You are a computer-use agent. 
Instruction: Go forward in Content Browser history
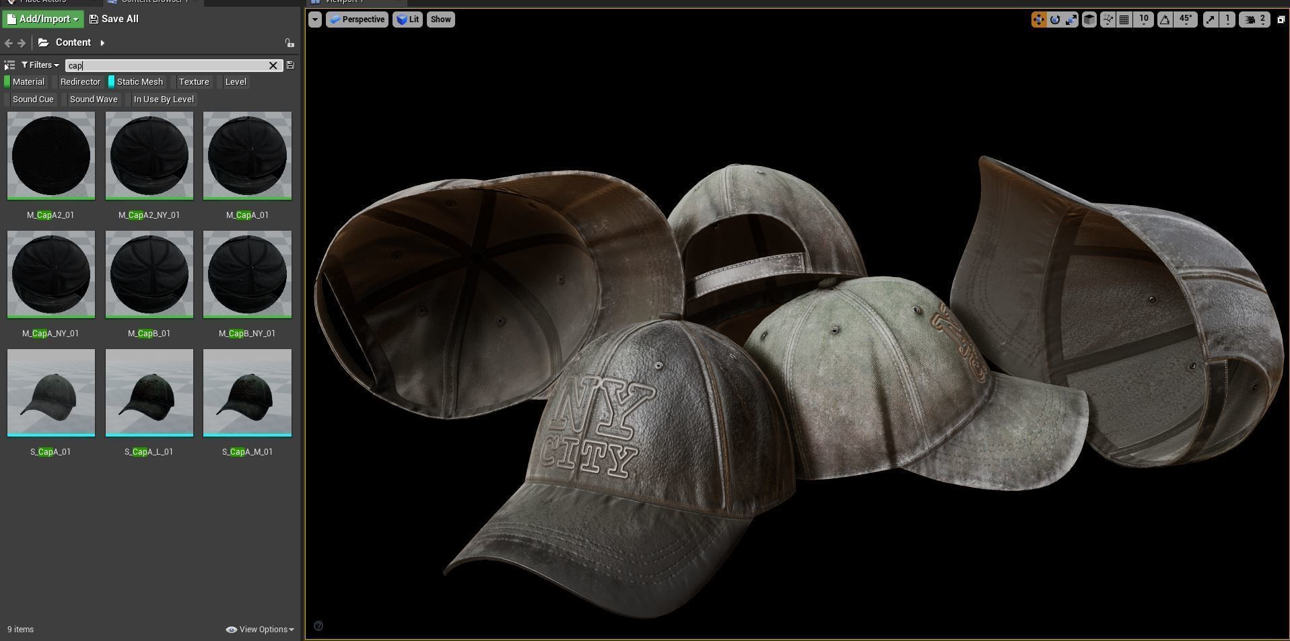point(22,43)
